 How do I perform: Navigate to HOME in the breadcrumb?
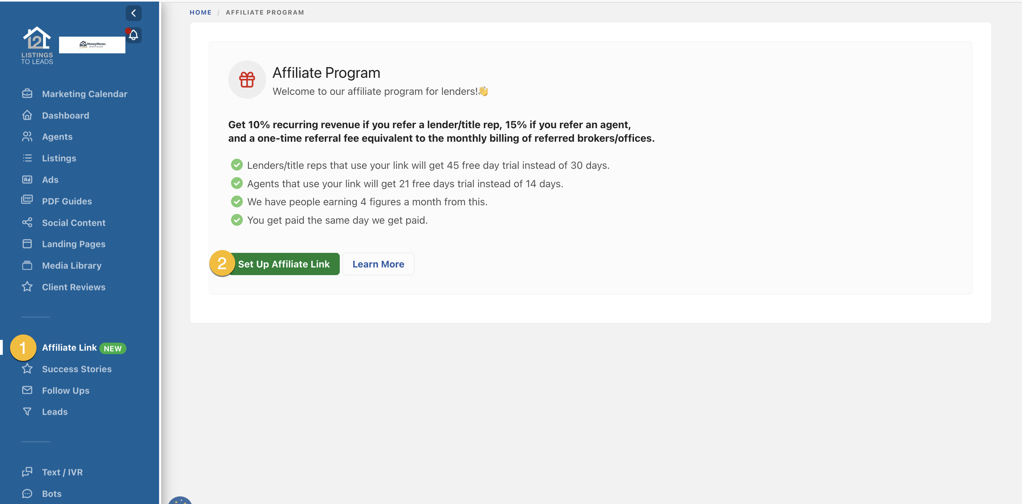201,12
